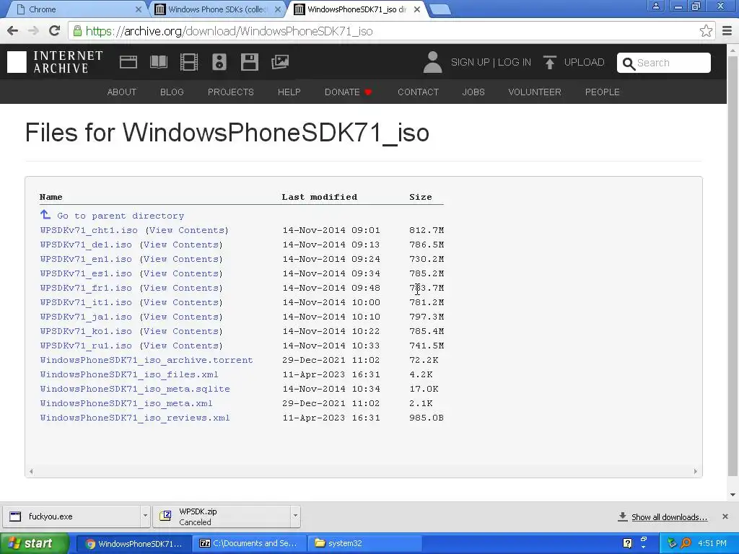Click the SIGN UP link

click(x=470, y=62)
